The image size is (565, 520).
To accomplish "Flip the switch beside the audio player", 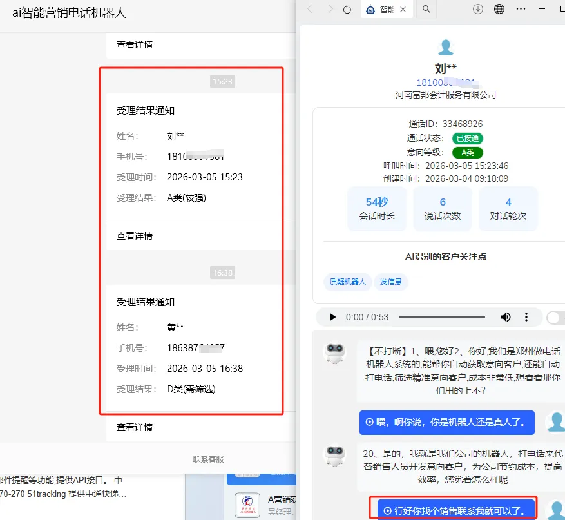I will click(x=553, y=316).
